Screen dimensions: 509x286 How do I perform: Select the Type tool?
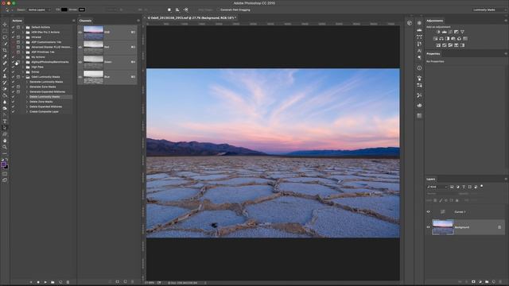pyautogui.click(x=5, y=122)
